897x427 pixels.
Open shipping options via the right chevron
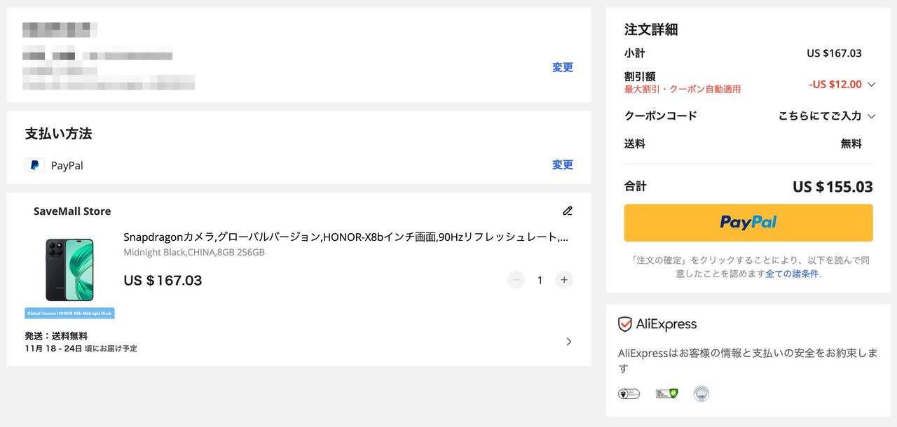[568, 342]
